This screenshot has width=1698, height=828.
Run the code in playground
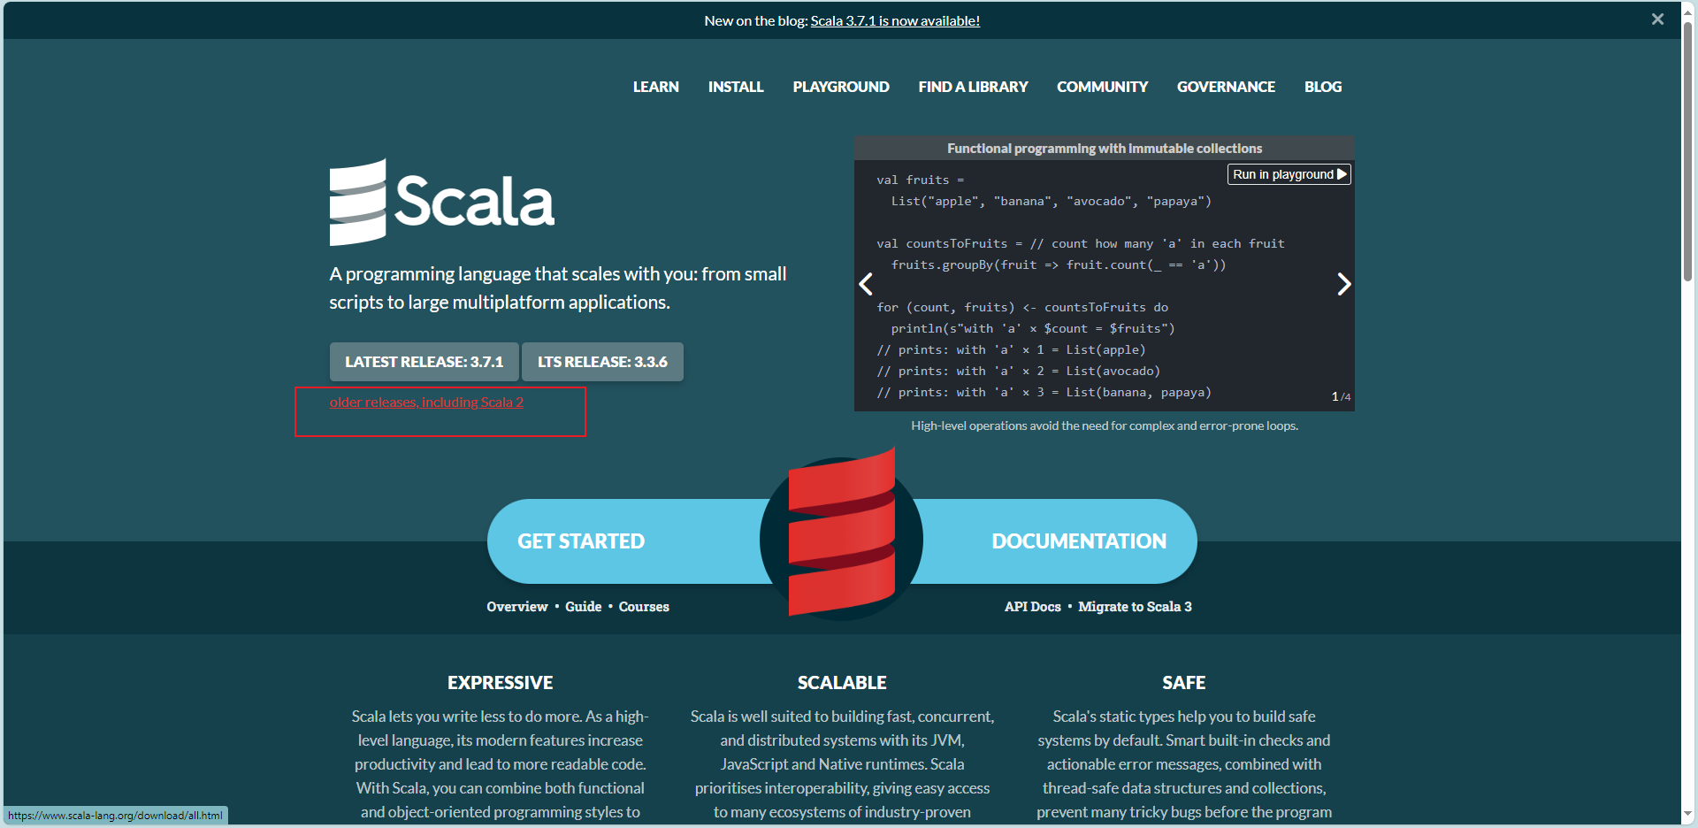(1289, 174)
